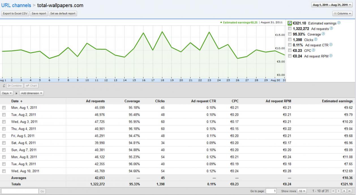356x195 pixels.
Task: Click help icon next to Estimated earnings
Action: pyautogui.click(x=339, y=23)
